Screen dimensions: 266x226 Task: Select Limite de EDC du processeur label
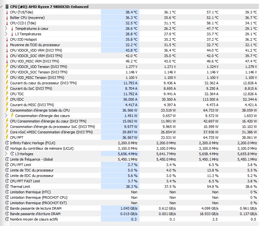(x=32, y=176)
